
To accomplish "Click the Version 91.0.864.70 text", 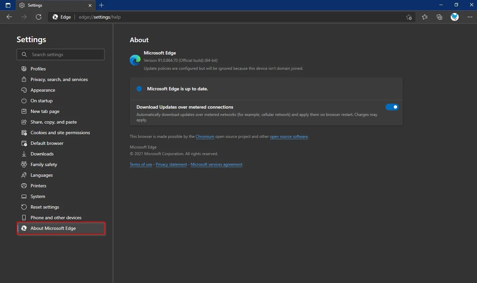I will coord(181,60).
